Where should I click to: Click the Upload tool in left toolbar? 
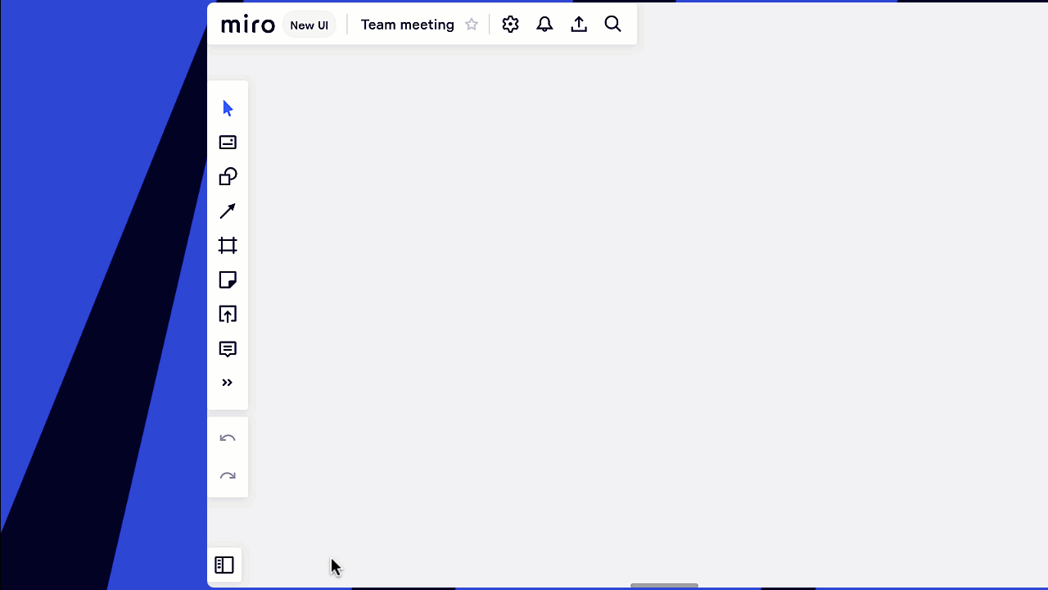pyautogui.click(x=228, y=315)
